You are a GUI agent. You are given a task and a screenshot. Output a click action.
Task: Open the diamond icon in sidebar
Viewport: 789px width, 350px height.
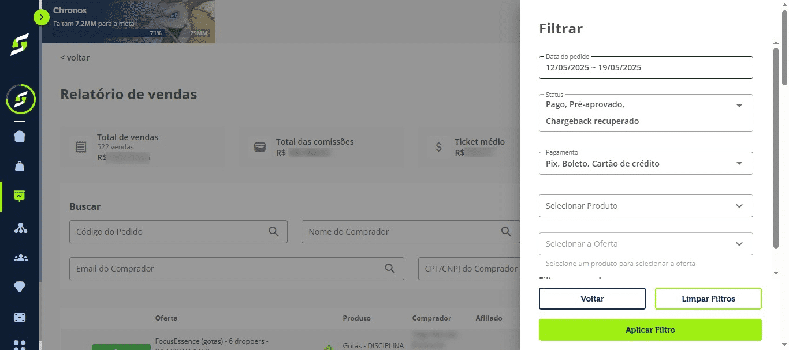[x=20, y=287]
